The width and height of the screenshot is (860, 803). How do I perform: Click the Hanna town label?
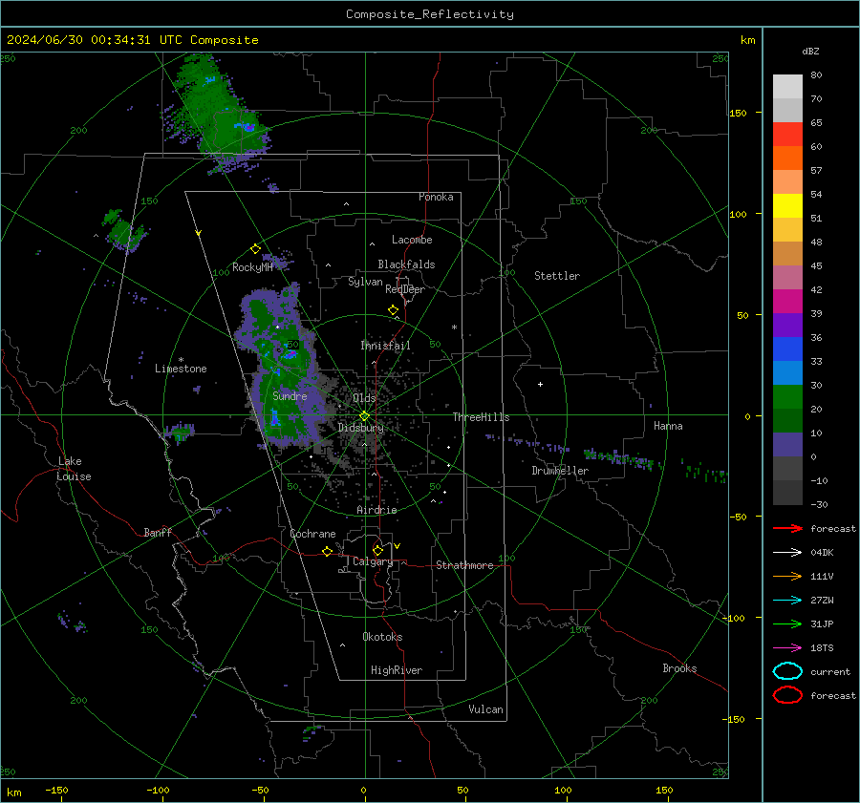tap(668, 426)
